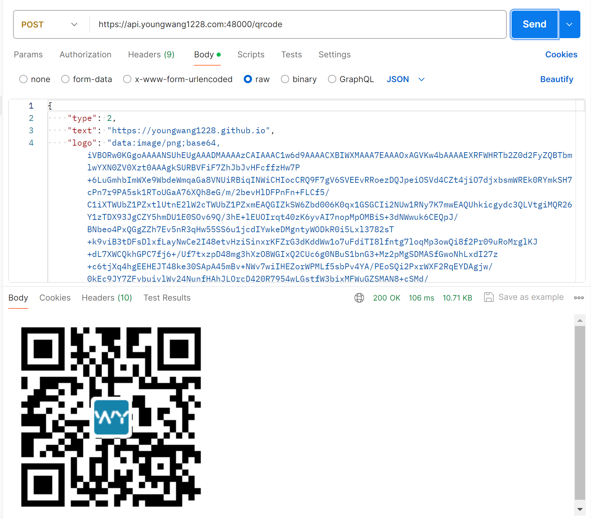The height and width of the screenshot is (519, 591).
Task: Click the Cookies link at top right
Action: 561,55
